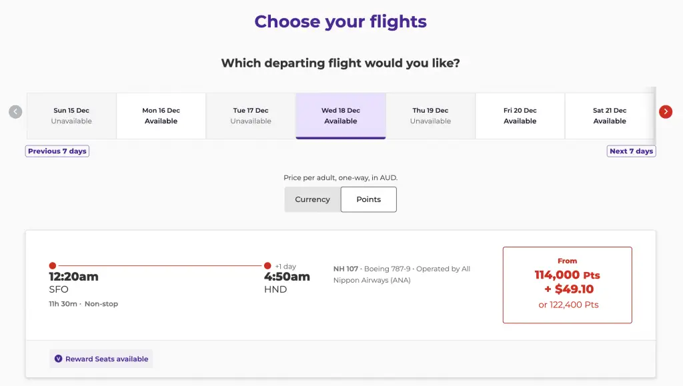
Task: Click the red departure dot at SFO
Action: pyautogui.click(x=53, y=265)
